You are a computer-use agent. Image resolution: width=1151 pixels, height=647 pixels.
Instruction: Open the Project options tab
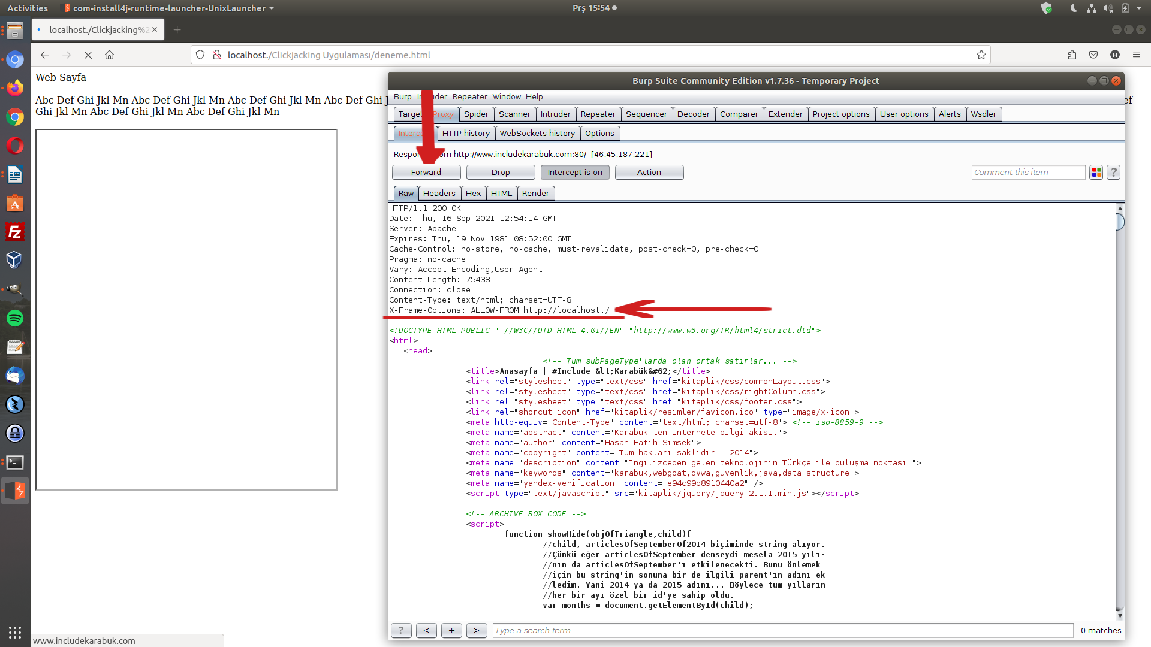841,114
